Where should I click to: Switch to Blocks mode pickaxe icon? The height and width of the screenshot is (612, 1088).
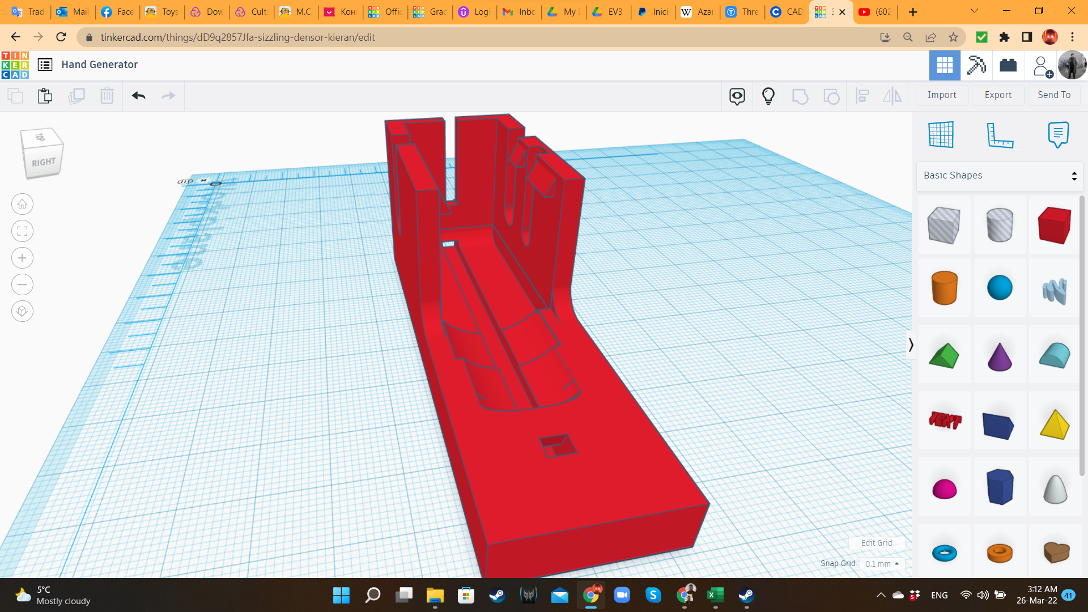click(976, 65)
